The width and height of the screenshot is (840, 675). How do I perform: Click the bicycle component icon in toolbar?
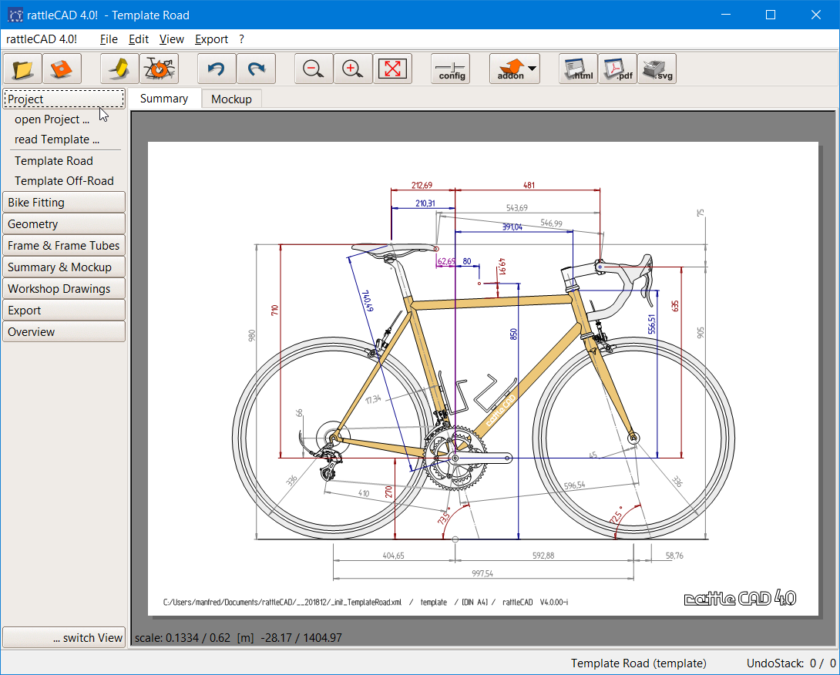pyautogui.click(x=159, y=69)
